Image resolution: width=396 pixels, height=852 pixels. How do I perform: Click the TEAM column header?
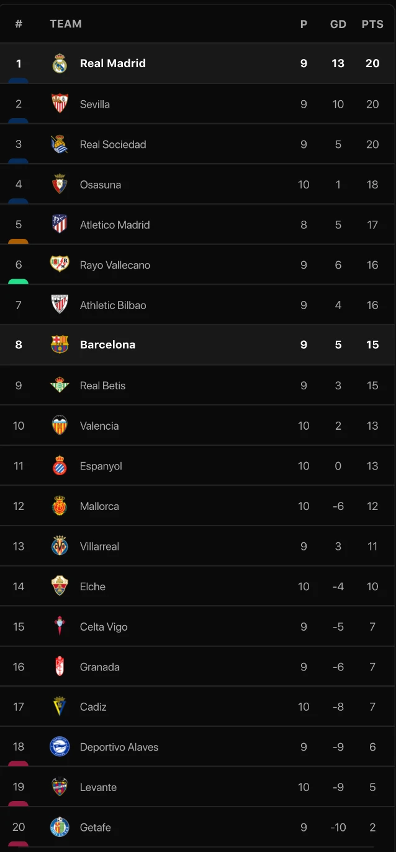pyautogui.click(x=66, y=24)
